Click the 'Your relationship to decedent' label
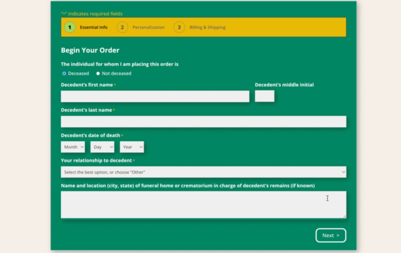The height and width of the screenshot is (253, 401). (x=96, y=160)
